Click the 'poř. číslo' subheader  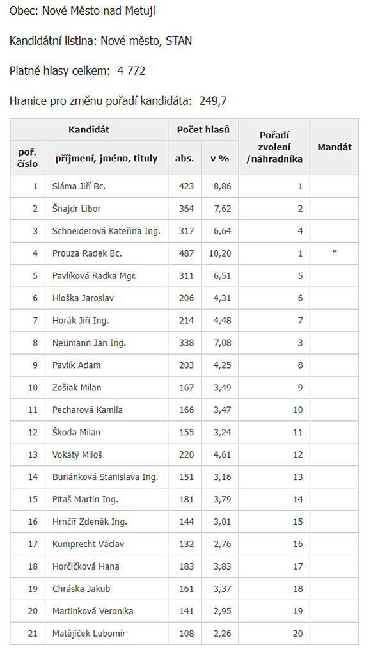[x=28, y=158]
